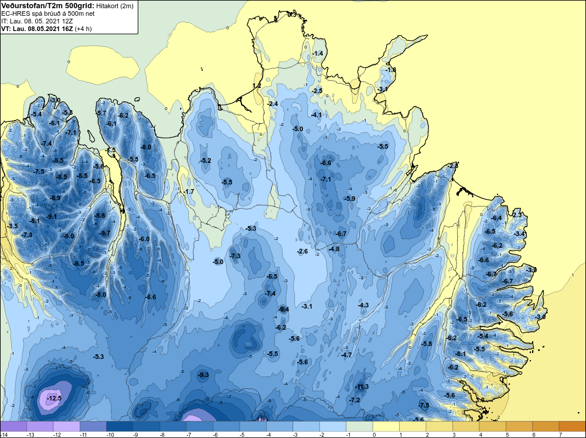The image size is (586, 438).
Task: Click the title text 'Veðurstofan/T2m 500grid'
Action: 48,5
